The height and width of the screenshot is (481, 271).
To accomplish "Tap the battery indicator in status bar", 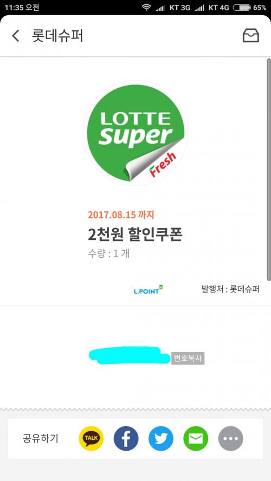I will [x=242, y=8].
